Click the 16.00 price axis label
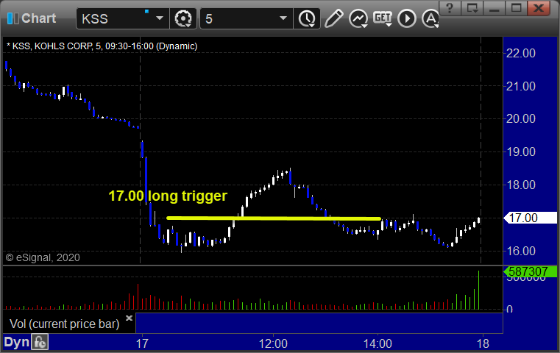Image resolution: width=560 pixels, height=353 pixels. tap(521, 251)
